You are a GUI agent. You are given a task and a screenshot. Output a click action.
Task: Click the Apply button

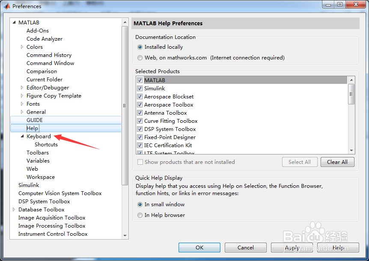click(x=292, y=248)
